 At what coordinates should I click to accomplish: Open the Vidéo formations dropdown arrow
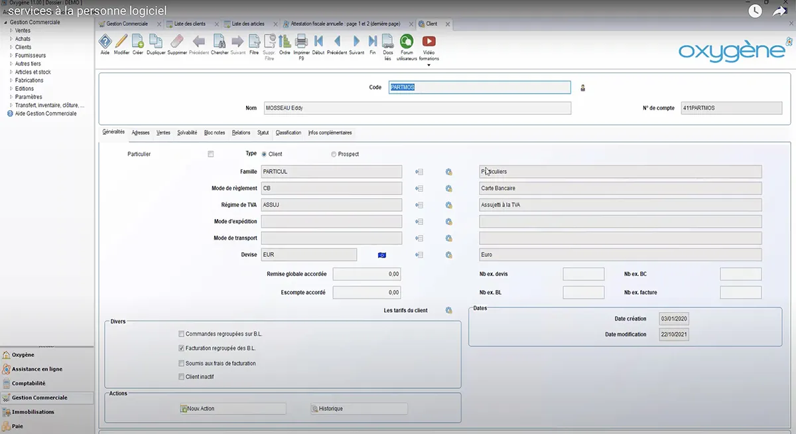point(429,65)
